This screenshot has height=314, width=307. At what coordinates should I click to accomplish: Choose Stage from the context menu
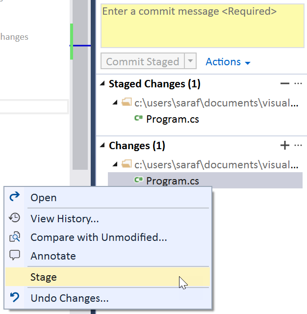point(44,277)
